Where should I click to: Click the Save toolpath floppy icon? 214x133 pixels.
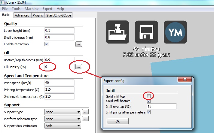point(146,32)
